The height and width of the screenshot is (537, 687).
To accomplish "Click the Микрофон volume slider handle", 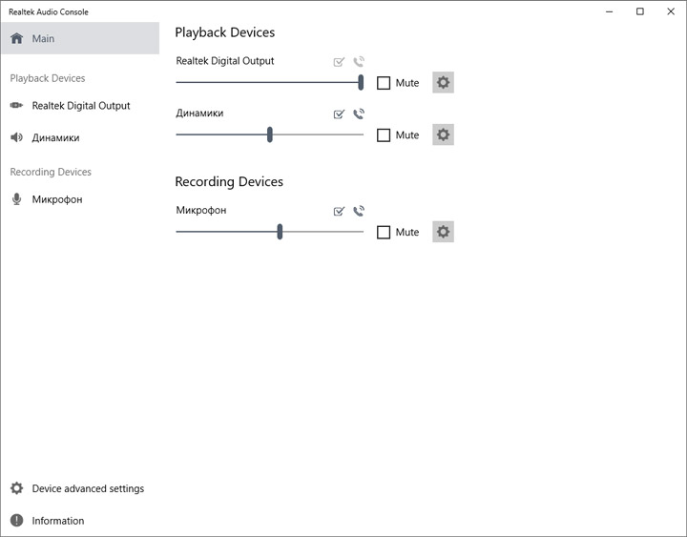I will coord(280,232).
